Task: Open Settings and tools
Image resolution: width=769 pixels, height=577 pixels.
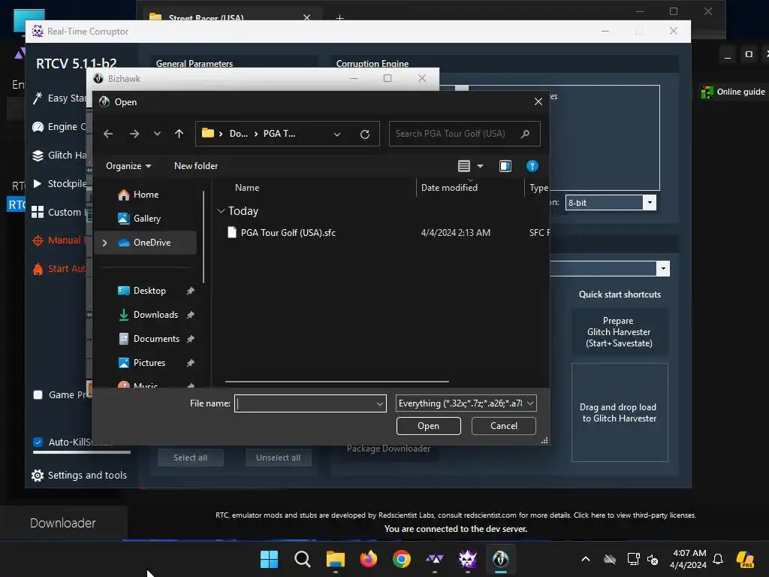Action: [x=79, y=475]
